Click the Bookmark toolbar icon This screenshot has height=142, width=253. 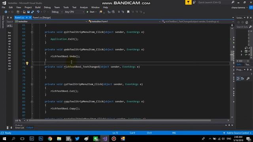point(128,12)
